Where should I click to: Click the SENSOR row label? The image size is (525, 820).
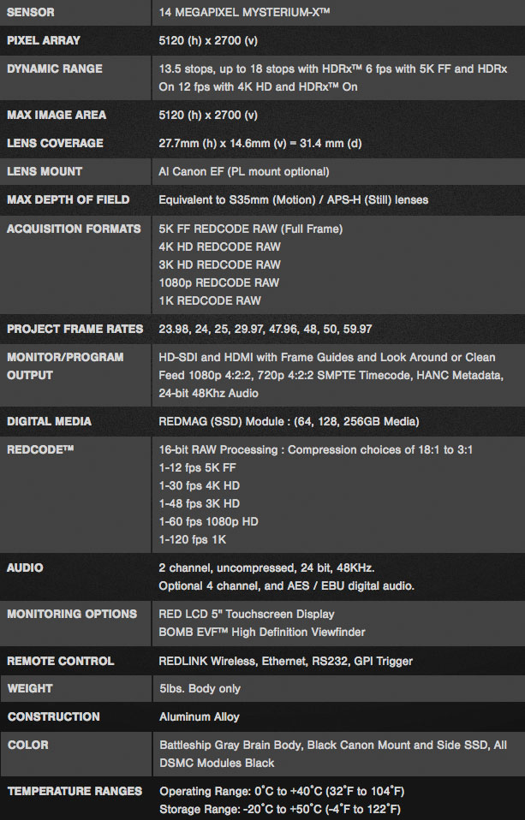pyautogui.click(x=30, y=12)
